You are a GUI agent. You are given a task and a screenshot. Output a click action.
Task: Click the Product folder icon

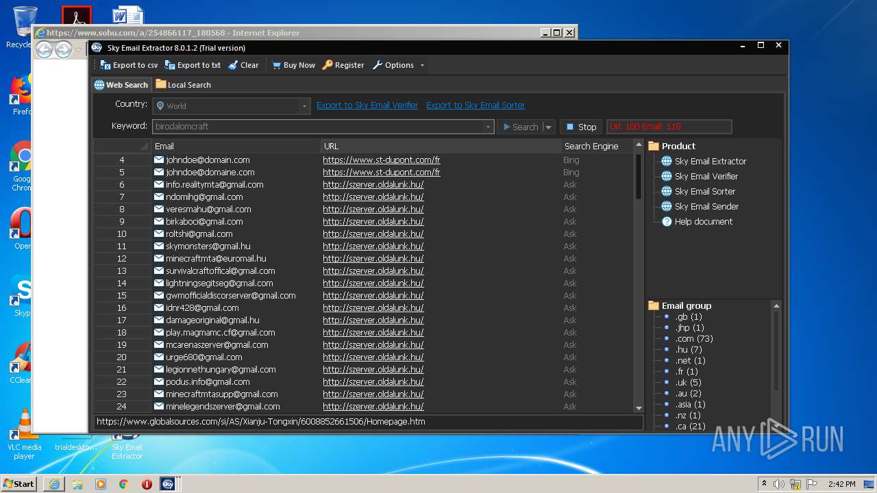654,146
